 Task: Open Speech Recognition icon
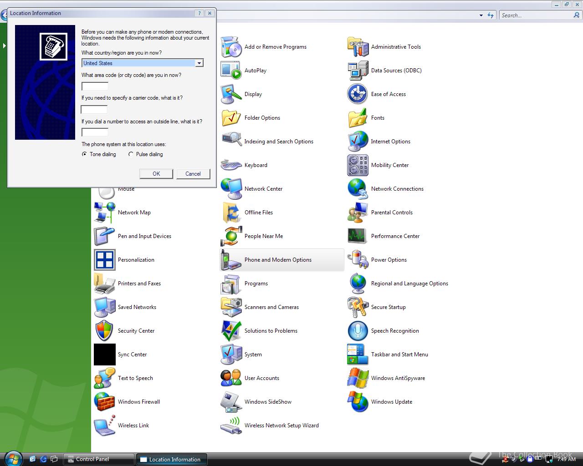[x=358, y=331]
